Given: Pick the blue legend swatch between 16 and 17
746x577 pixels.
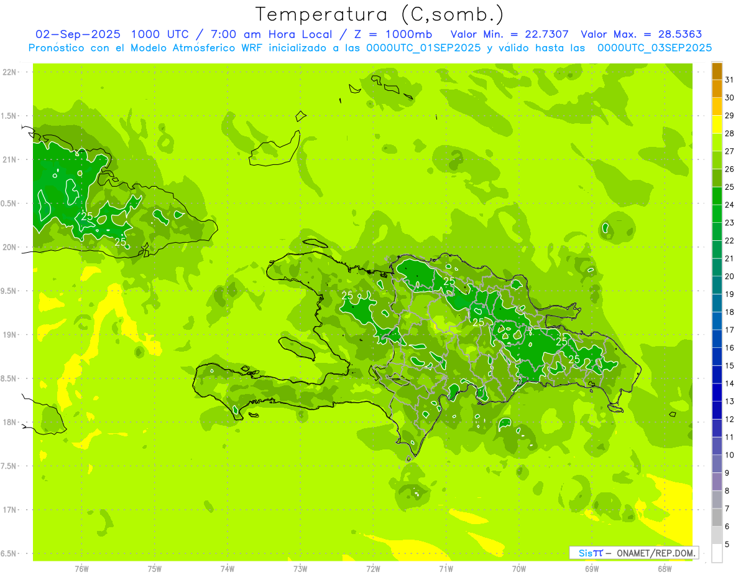Looking at the screenshot, I should point(717,339).
